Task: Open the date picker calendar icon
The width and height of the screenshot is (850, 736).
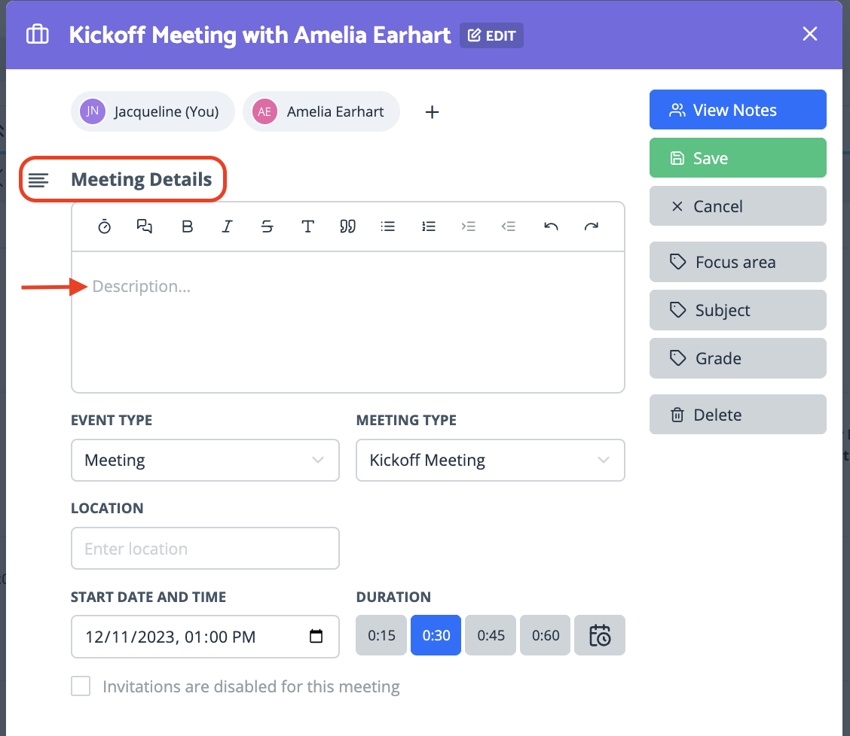Action: pos(316,636)
